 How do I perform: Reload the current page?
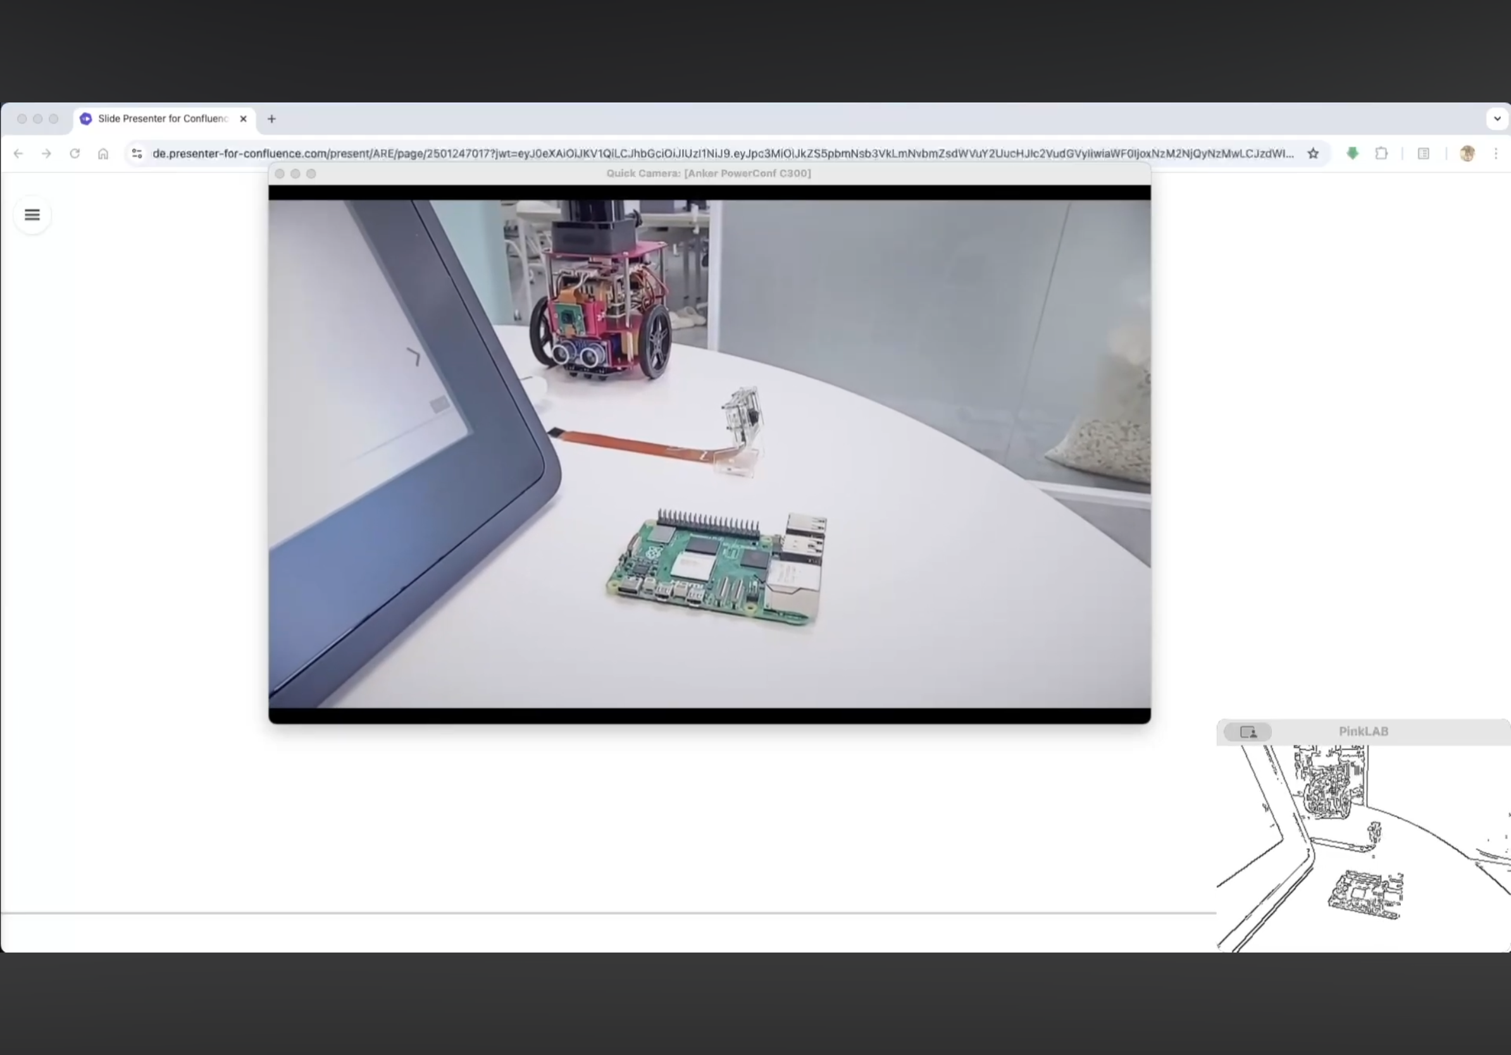75,154
